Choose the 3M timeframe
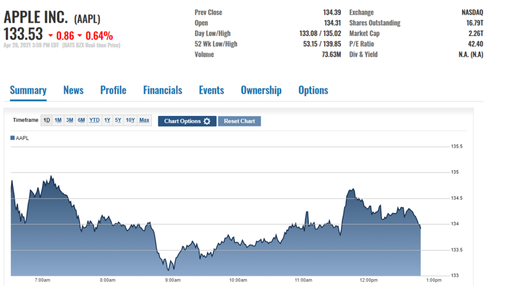The height and width of the screenshot is (286, 523). 70,120
